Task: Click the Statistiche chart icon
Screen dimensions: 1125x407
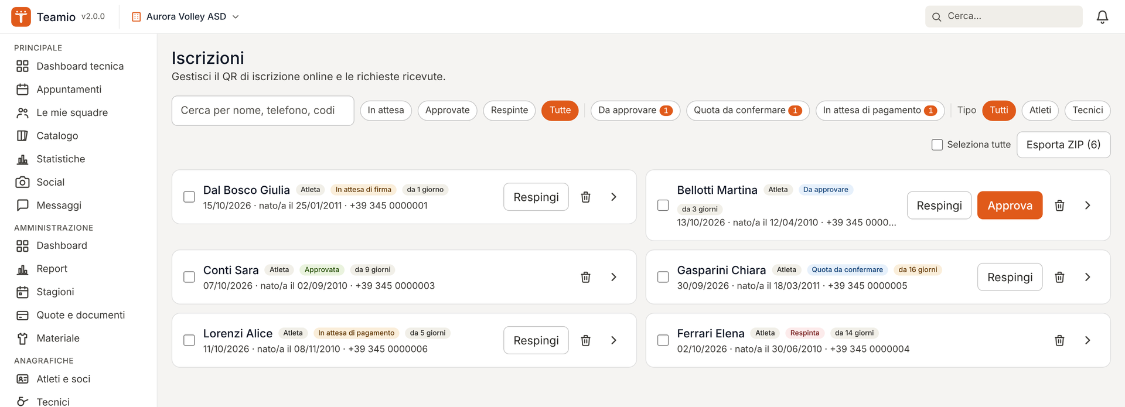Action: (x=22, y=159)
